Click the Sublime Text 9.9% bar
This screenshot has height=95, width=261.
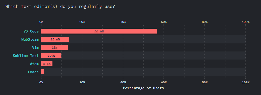pos(51,56)
